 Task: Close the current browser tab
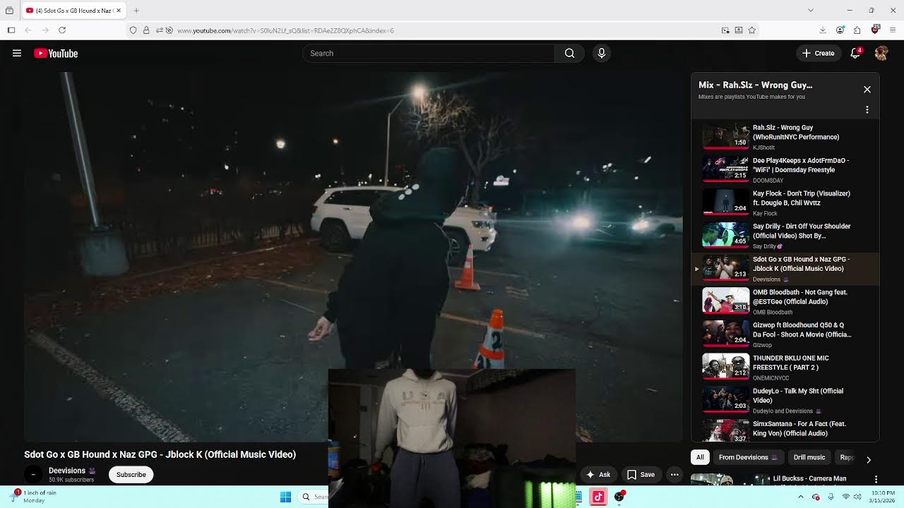point(119,11)
